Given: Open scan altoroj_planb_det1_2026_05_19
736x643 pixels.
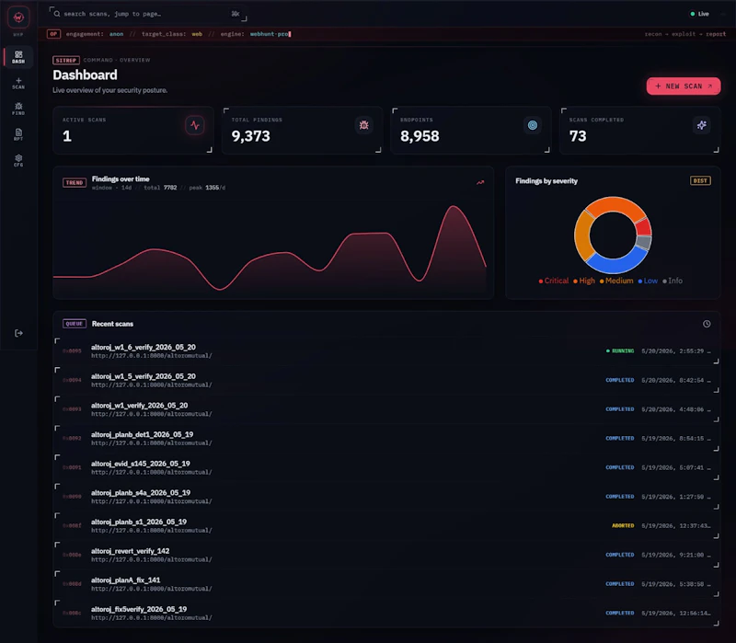Looking at the screenshot, I should tap(386, 439).
